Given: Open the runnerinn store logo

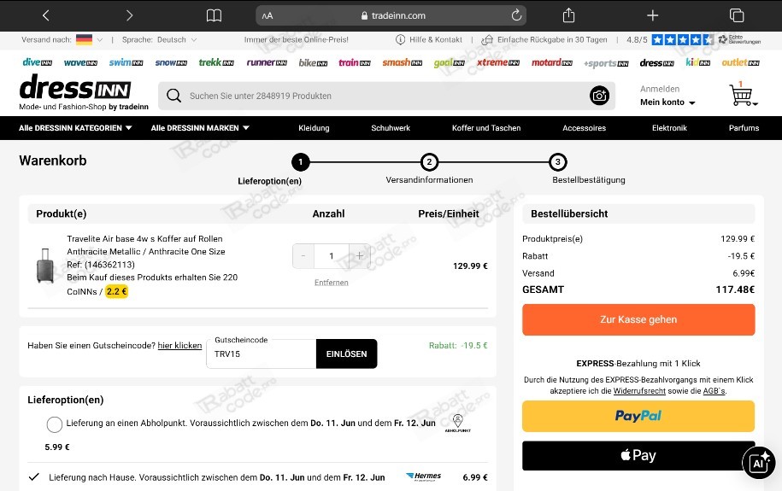Looking at the screenshot, I should tap(267, 62).
